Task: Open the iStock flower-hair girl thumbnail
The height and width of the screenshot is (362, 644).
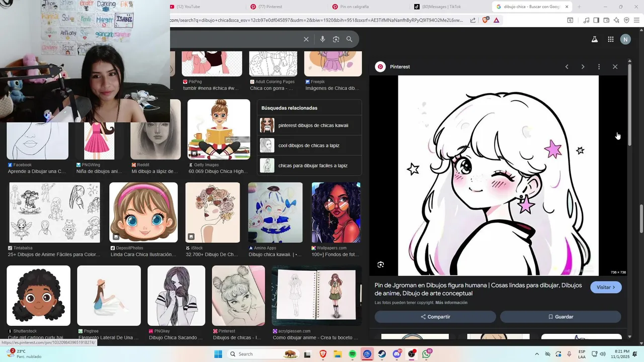Action: (212, 212)
